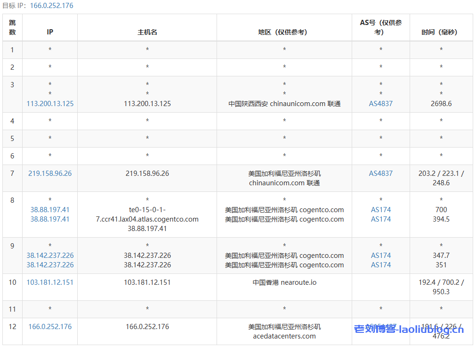Click the 地区（仅供参考）column header
The height and width of the screenshot is (347, 476).
pos(284,32)
